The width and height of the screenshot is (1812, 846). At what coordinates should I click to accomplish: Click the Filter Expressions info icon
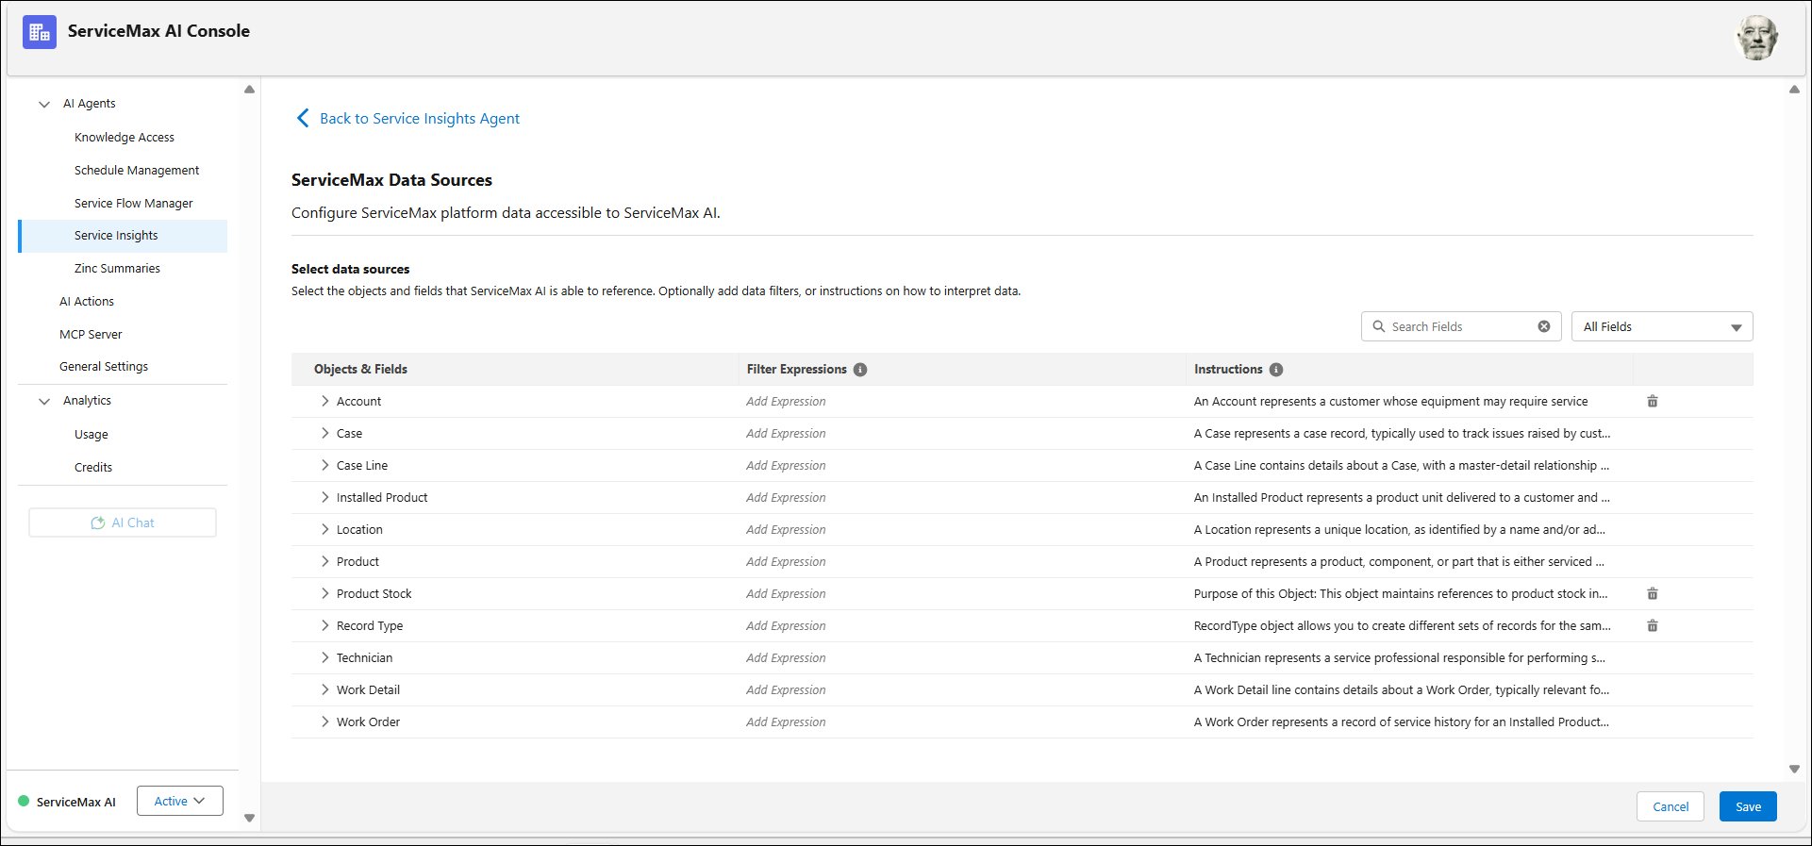(860, 370)
